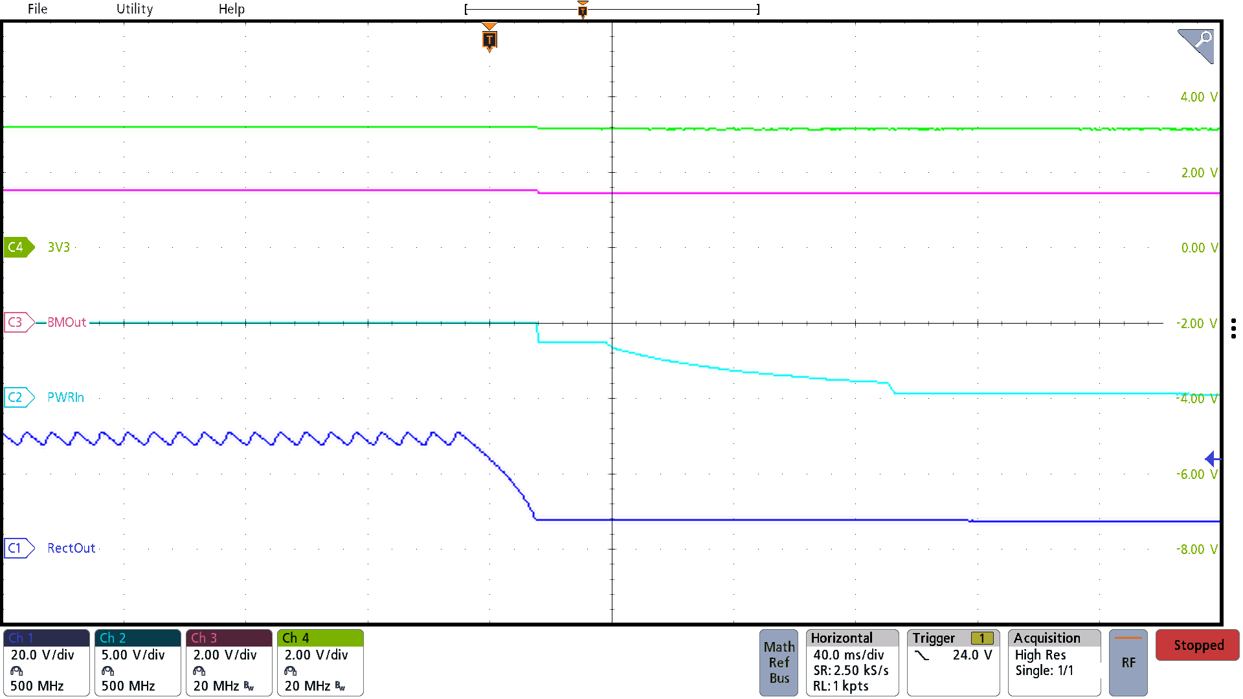The image size is (1243, 699).
Task: Click the Math Ref Bus button
Action: [x=779, y=662]
